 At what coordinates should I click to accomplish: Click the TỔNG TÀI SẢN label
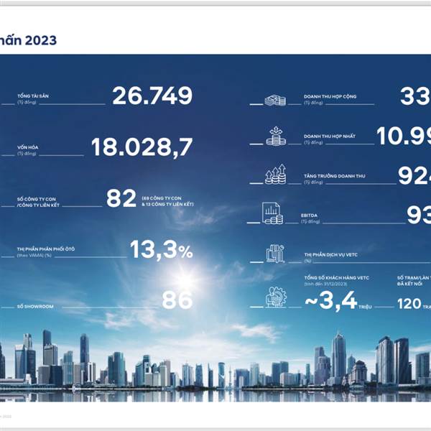[x=33, y=96]
